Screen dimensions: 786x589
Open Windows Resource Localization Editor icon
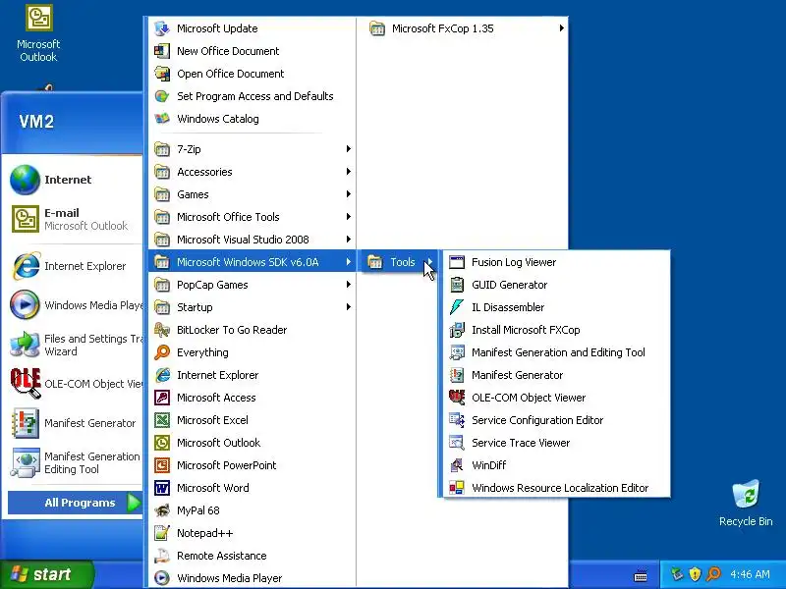tap(457, 487)
